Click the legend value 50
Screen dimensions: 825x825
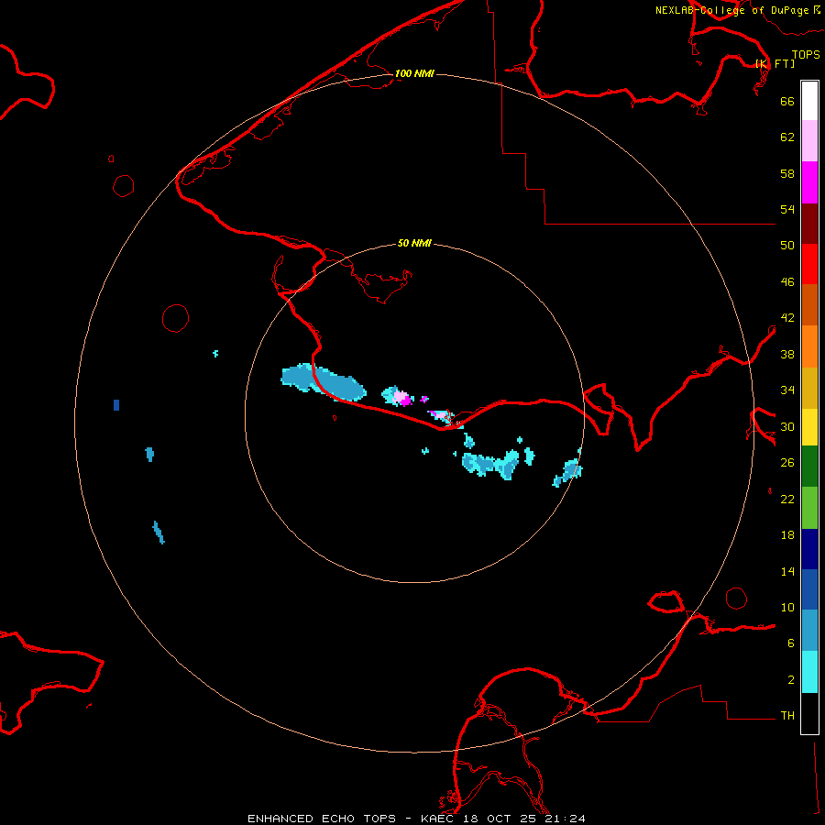click(x=787, y=245)
